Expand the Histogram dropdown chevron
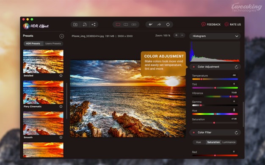Image resolution: width=265 pixels, height=165 pixels. [237, 36]
